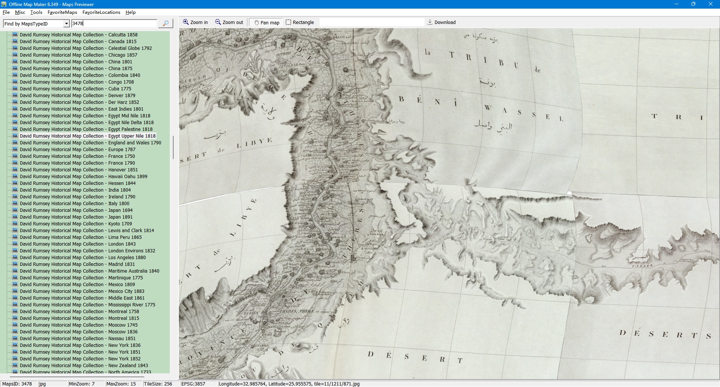Select the Pan map hand tool
Viewport: 720px width, 387px height.
click(257, 22)
